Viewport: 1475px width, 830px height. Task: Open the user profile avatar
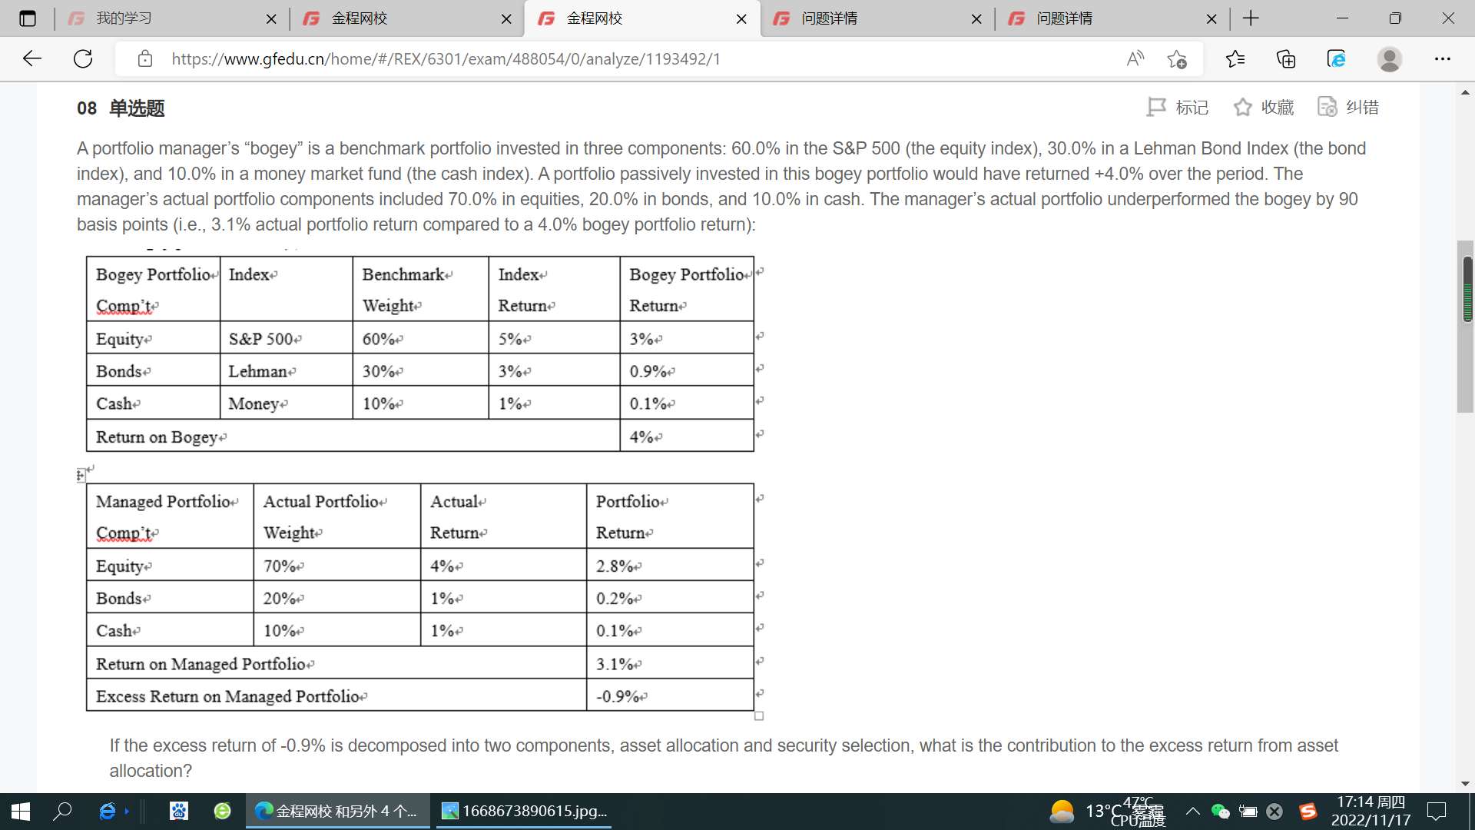(1389, 58)
